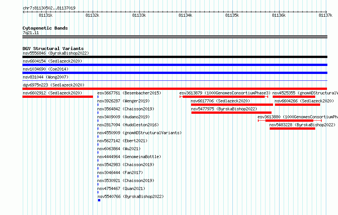Viewport: 338px width, 215px height.
Task: Click the red nsv5483228 variant bar
Action: (x=292, y=129)
